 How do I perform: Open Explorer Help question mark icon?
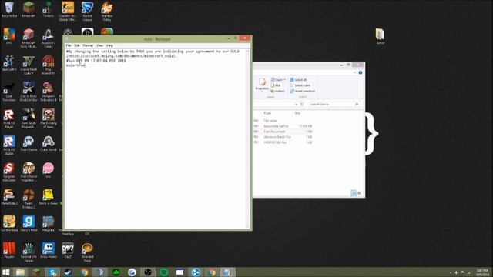pos(361,72)
